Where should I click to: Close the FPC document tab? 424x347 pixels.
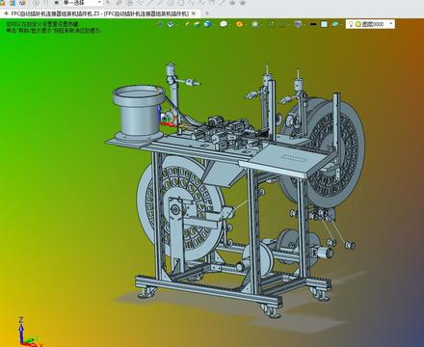pyautogui.click(x=194, y=13)
